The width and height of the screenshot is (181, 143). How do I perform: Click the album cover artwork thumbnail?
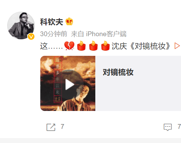[68, 83]
